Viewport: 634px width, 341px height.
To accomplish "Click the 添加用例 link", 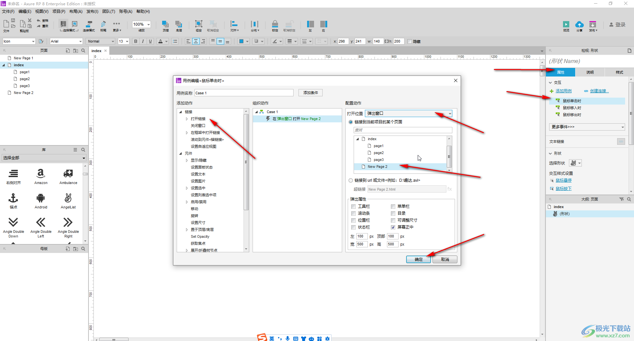I will (x=563, y=91).
